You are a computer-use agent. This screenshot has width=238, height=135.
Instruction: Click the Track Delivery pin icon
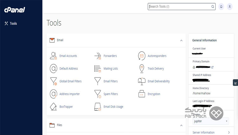click(142, 69)
